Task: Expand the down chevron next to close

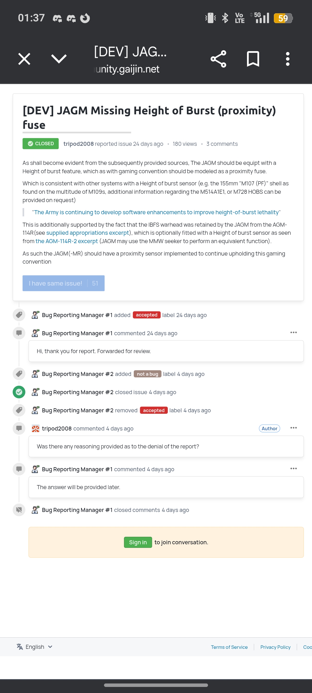Action: point(59,59)
